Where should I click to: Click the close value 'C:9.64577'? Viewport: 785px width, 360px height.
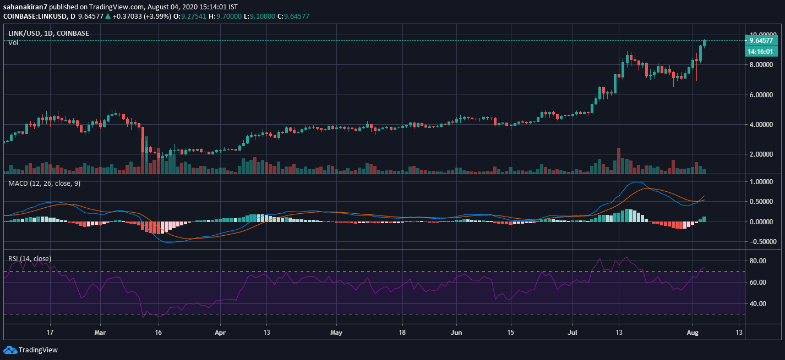293,16
